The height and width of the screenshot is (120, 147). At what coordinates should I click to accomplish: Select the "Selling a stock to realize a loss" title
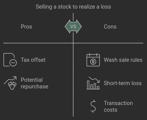tap(73, 7)
